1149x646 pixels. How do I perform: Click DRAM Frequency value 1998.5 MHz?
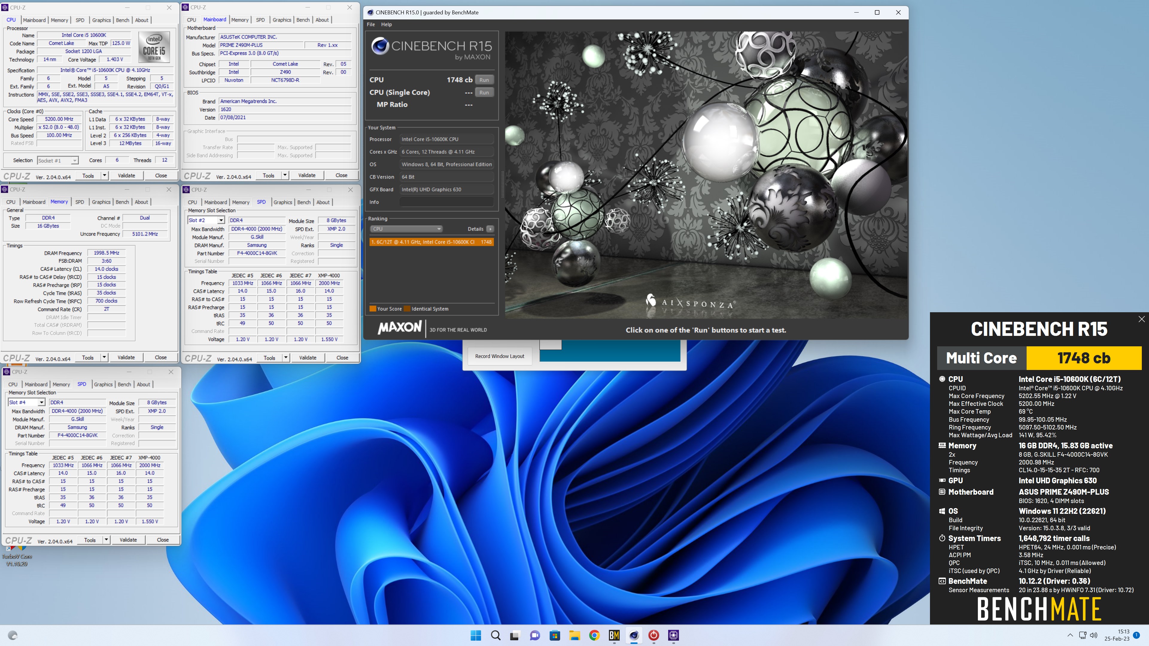point(106,253)
